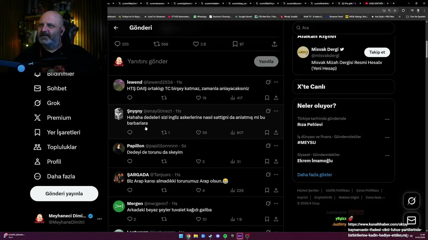Open more options on lewend's reply

276,82
